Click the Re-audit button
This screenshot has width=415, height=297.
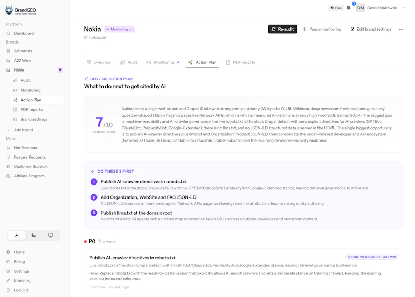(282, 29)
